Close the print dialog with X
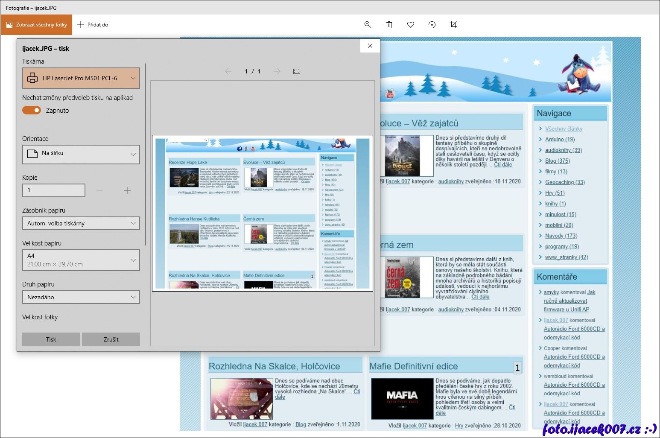This screenshot has width=660, height=438. pyautogui.click(x=370, y=46)
